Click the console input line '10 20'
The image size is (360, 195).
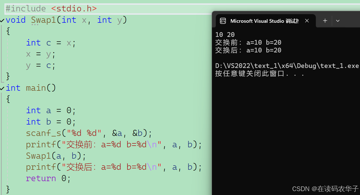coord(225,35)
